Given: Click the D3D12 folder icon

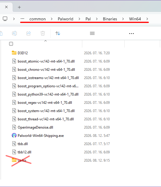Looking at the screenshot, I should [14, 53].
